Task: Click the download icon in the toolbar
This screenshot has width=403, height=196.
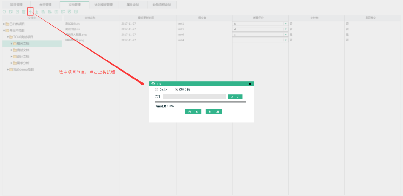Action: click(37, 12)
